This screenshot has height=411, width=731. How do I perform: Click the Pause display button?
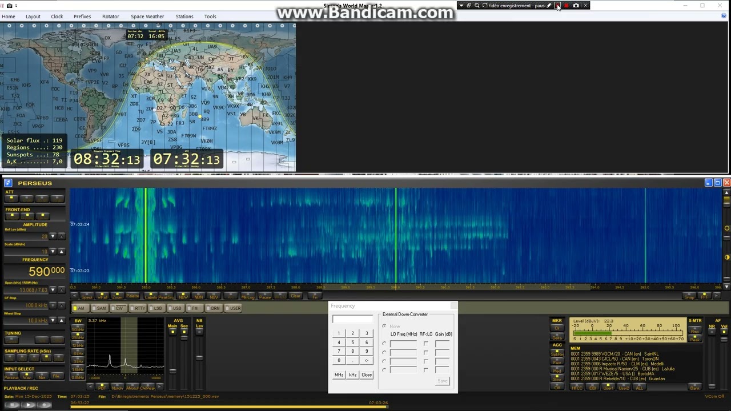[x=264, y=296]
